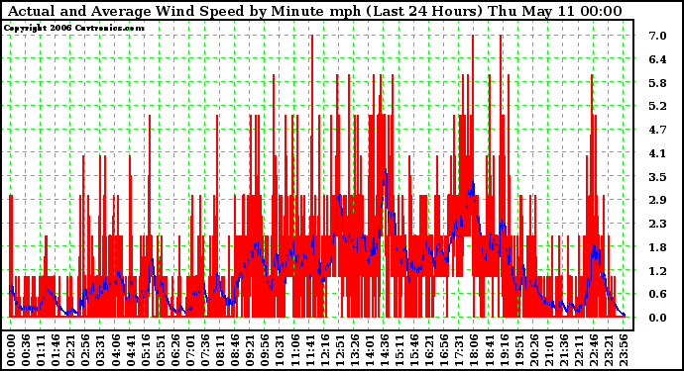684x371 pixels.
Task: Click the 10:31 time label
Action: coord(280,349)
